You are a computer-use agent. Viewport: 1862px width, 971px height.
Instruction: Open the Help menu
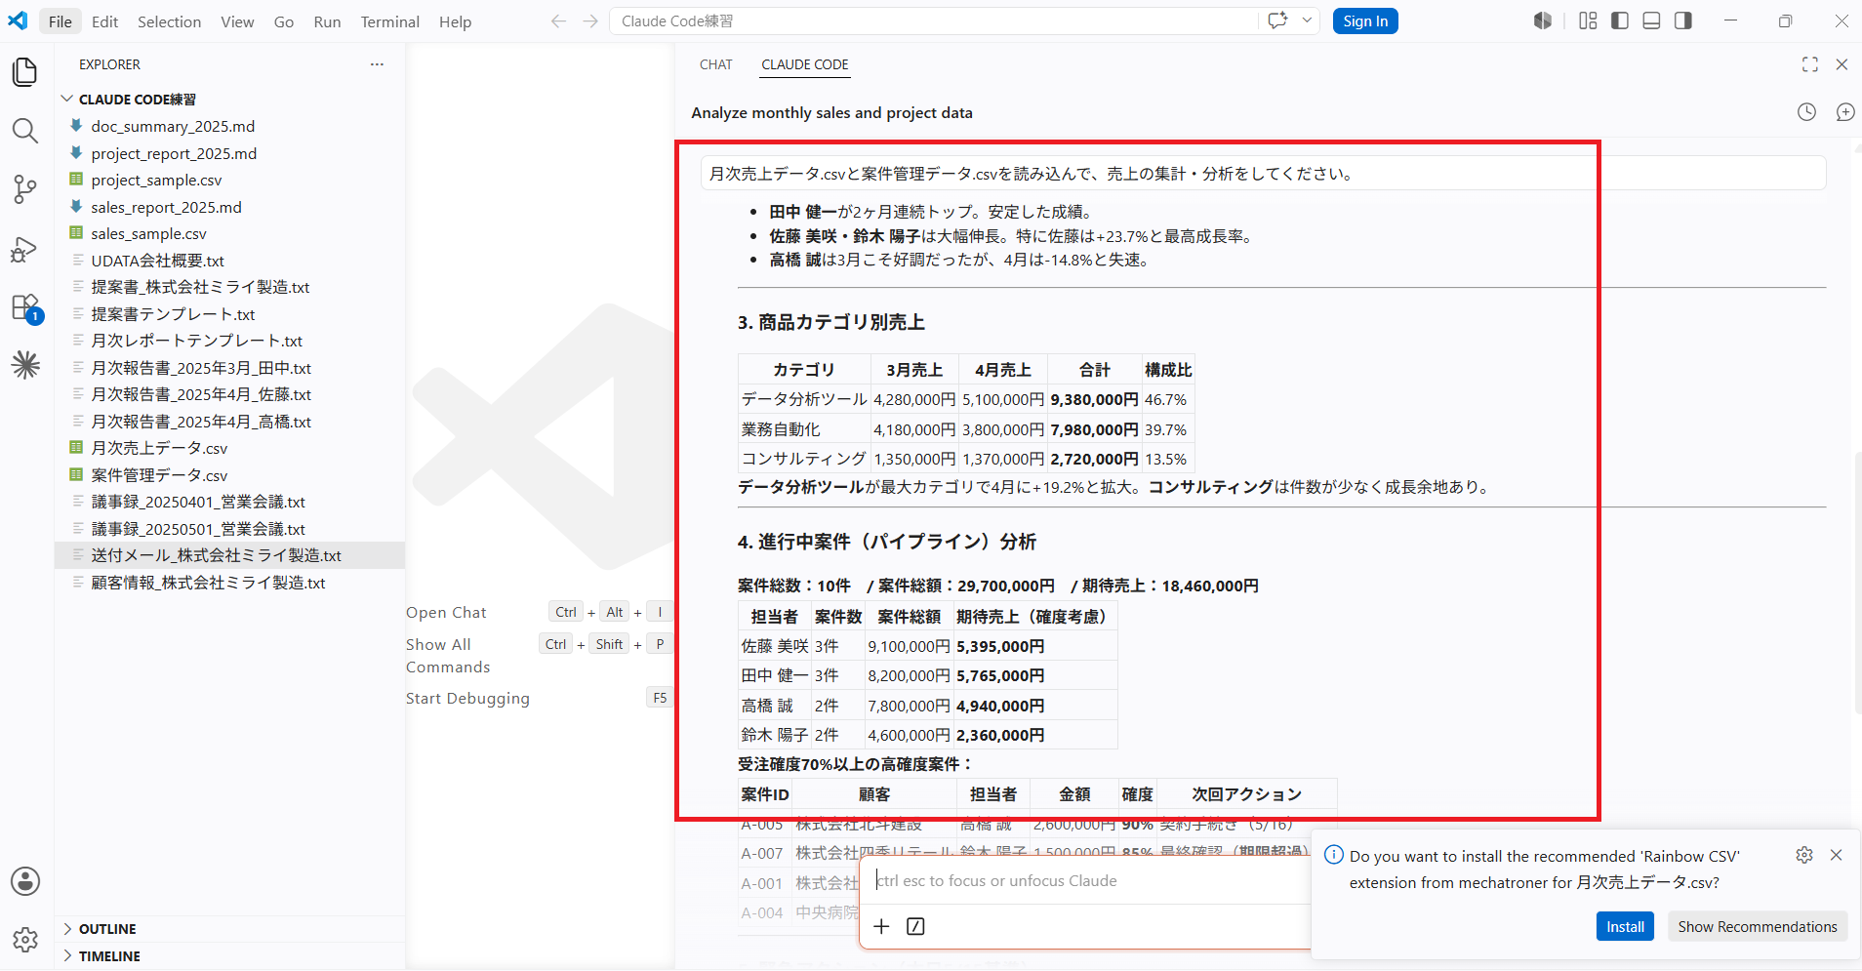click(x=455, y=21)
